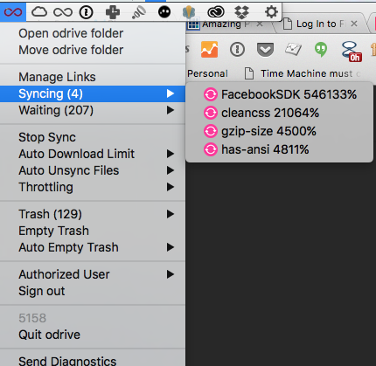Open the gear icon in the menu bar

click(x=271, y=12)
